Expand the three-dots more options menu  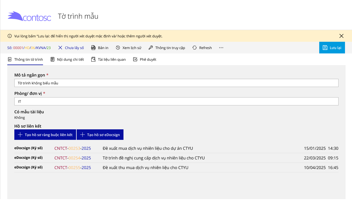tap(221, 48)
